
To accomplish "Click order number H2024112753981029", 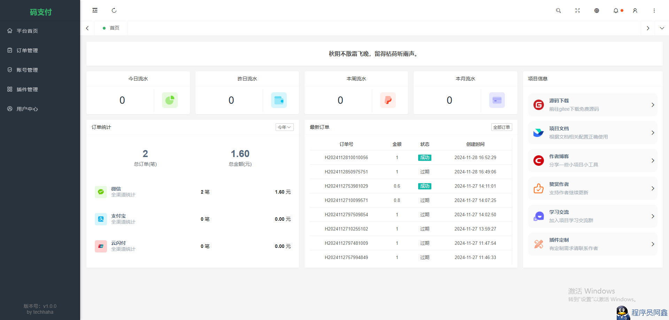I will (x=346, y=186).
